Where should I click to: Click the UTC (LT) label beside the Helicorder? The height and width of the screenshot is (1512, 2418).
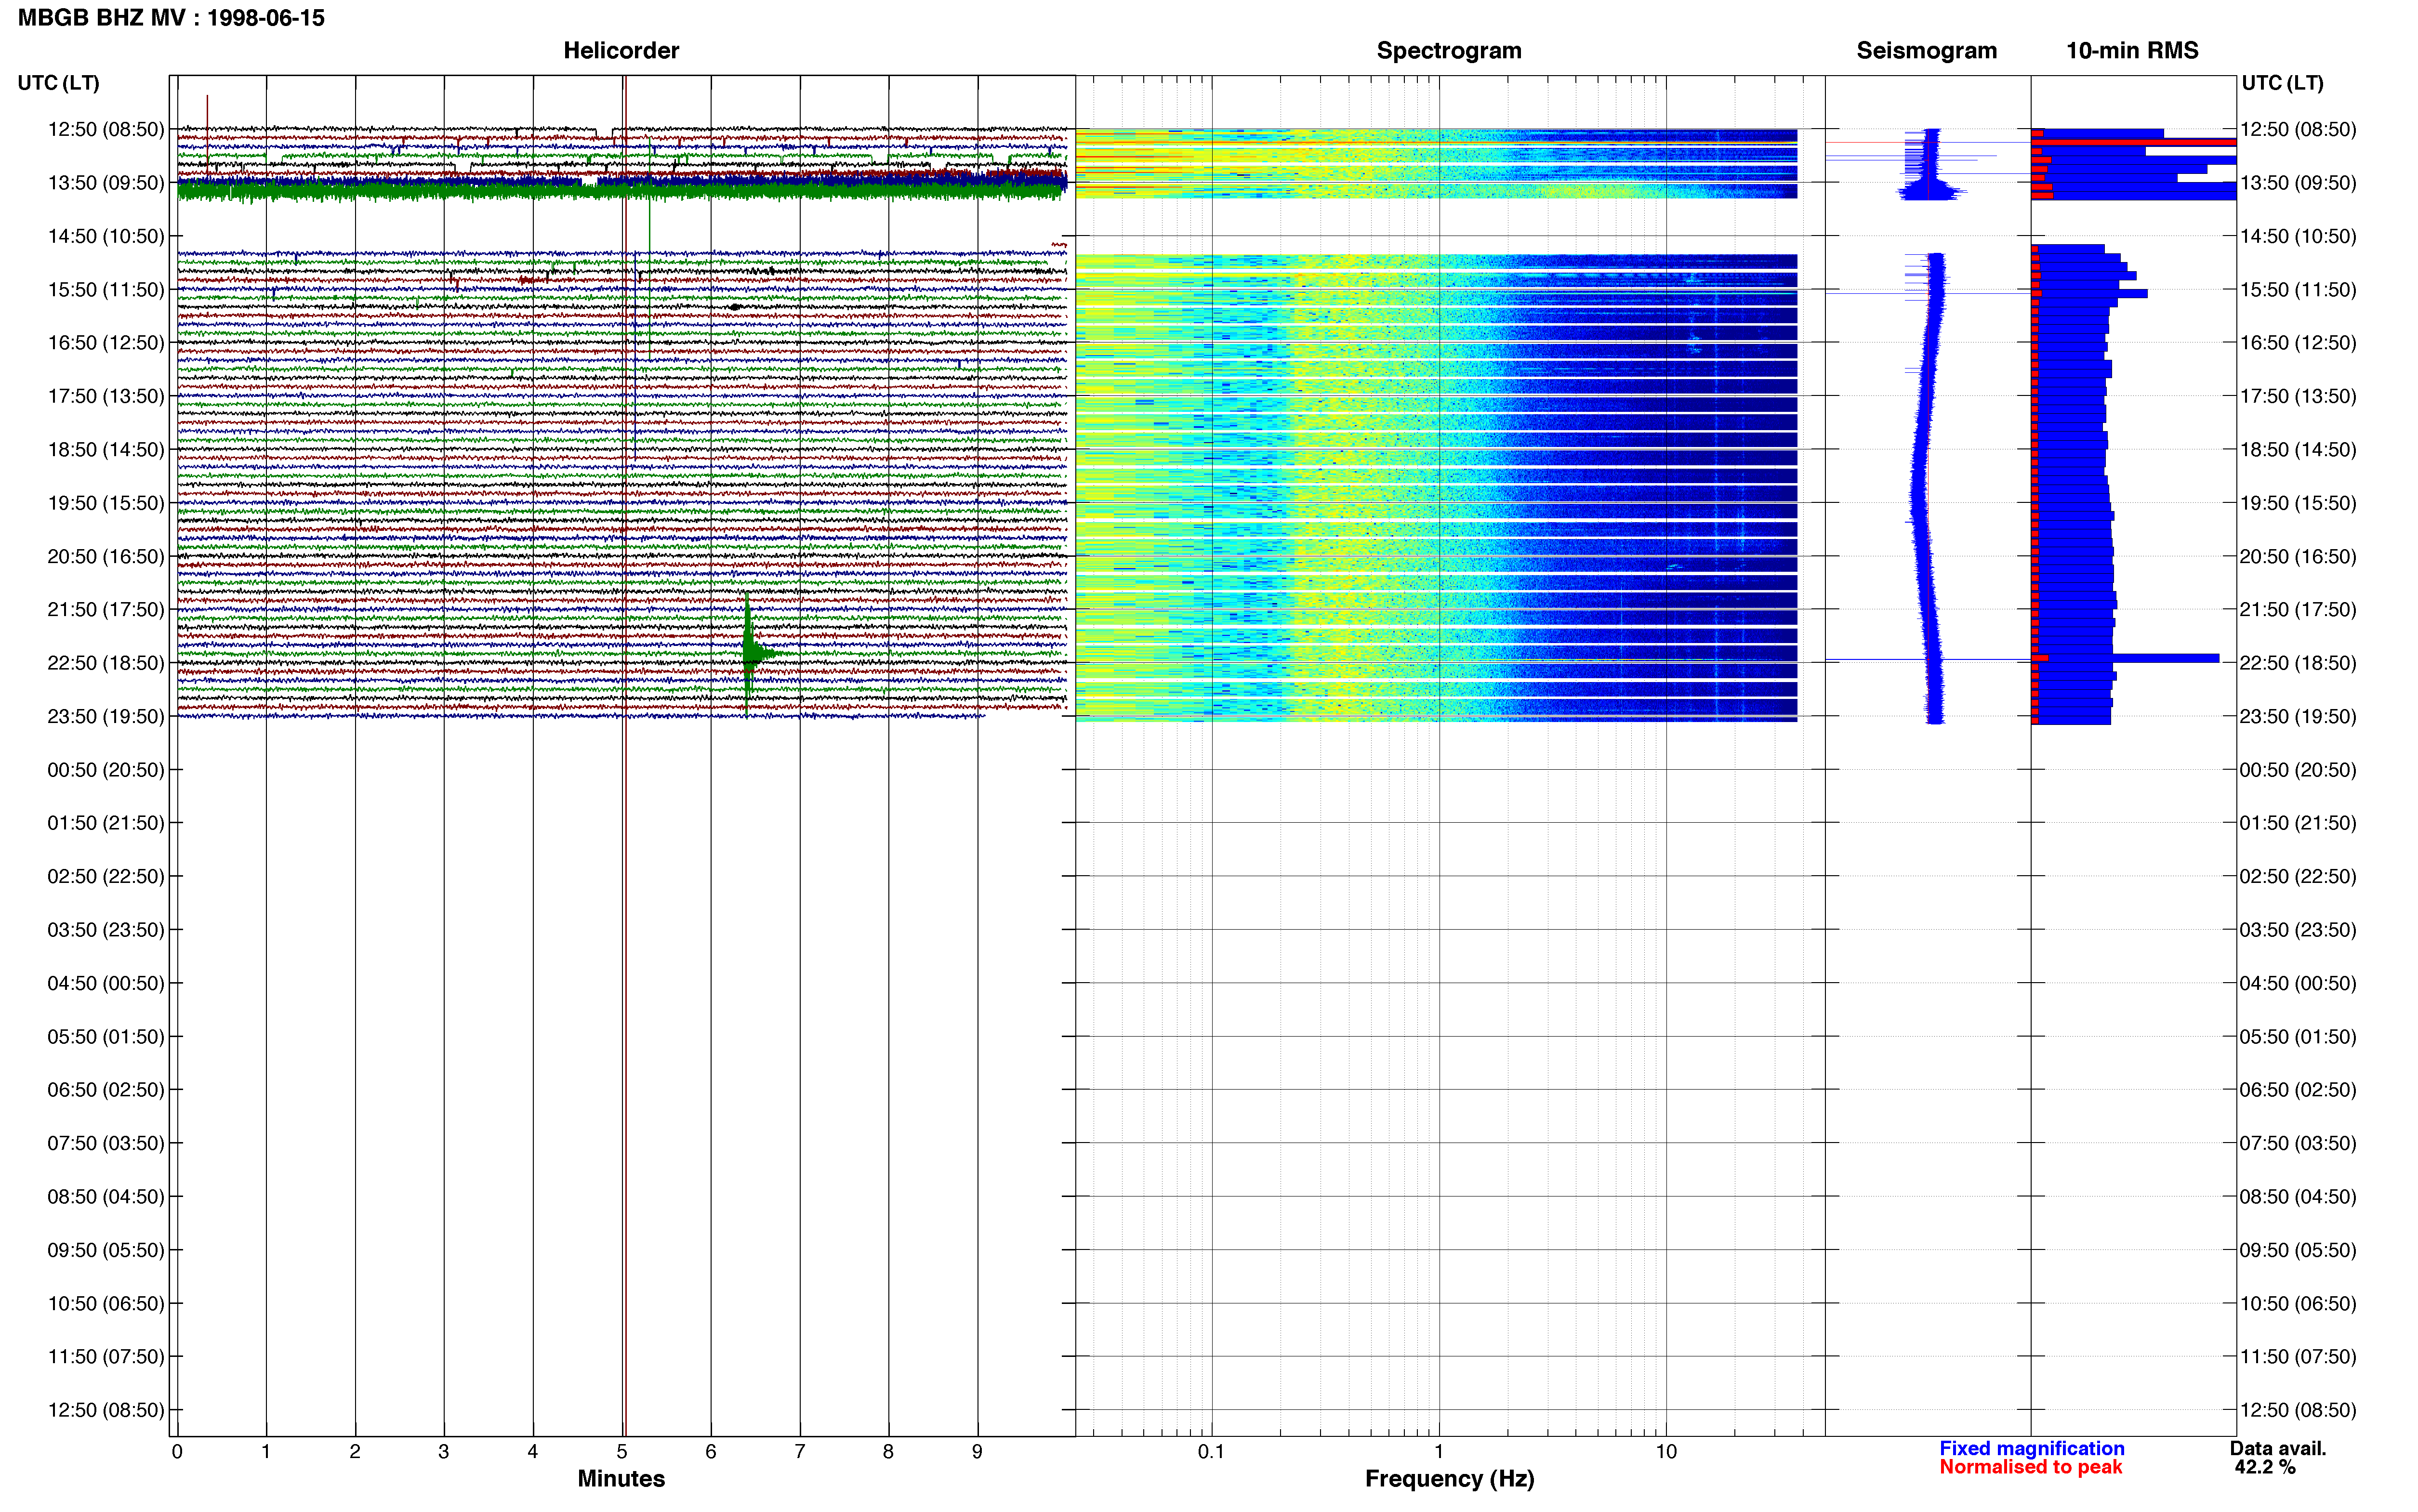(x=59, y=83)
